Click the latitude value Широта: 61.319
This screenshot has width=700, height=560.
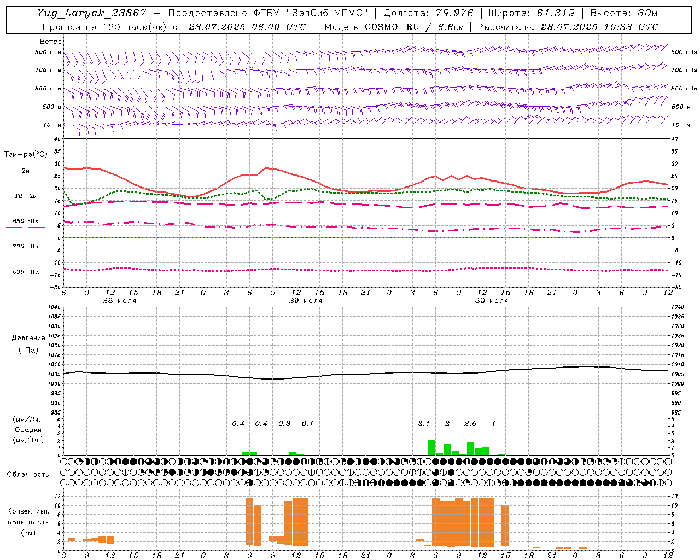pyautogui.click(x=532, y=13)
